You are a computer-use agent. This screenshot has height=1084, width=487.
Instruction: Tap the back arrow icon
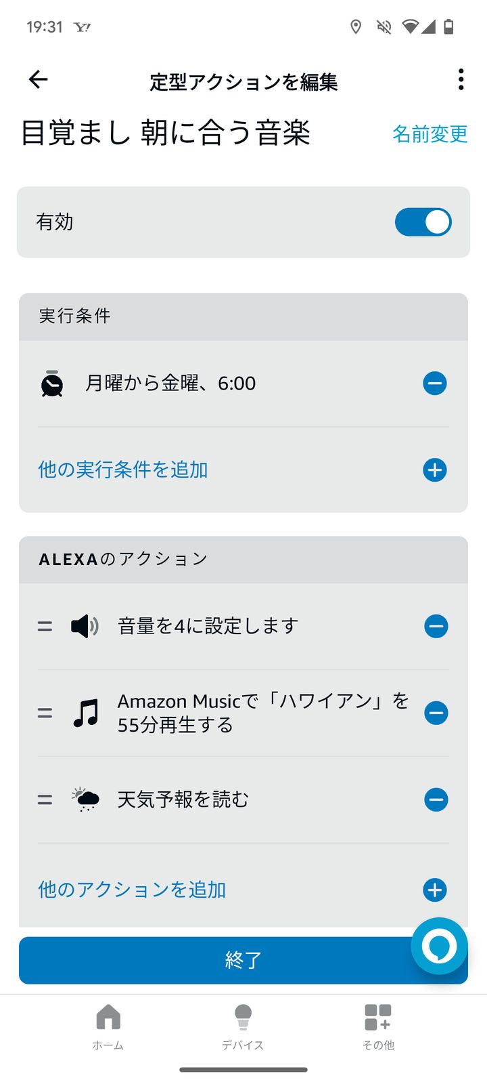click(39, 80)
